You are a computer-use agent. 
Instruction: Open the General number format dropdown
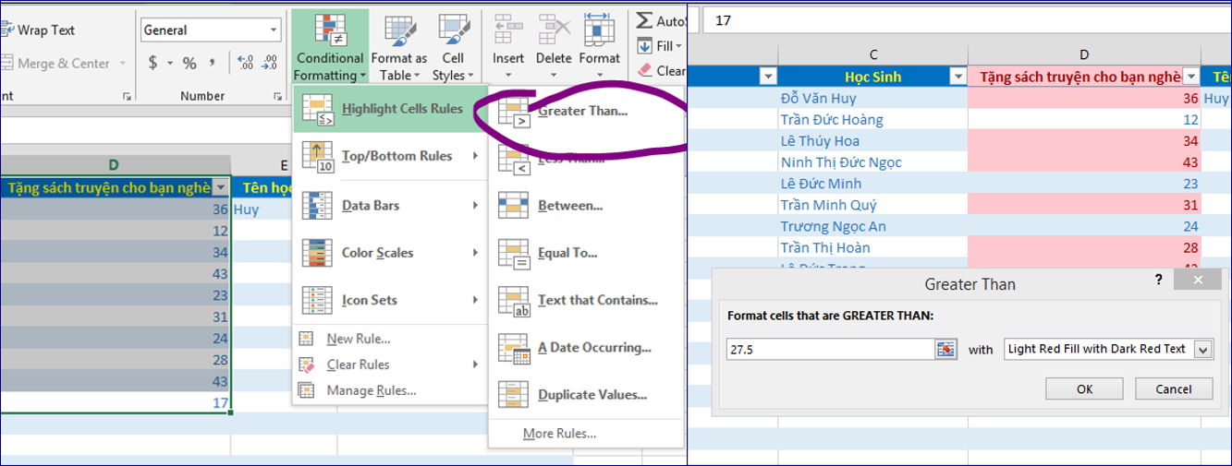274,30
